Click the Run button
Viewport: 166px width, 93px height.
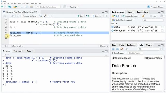pos(80,16)
